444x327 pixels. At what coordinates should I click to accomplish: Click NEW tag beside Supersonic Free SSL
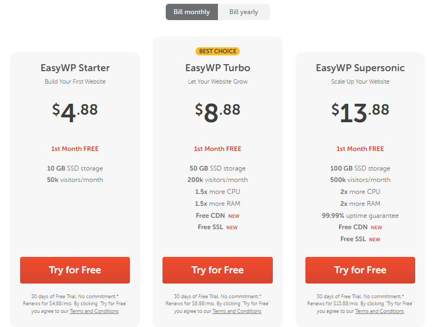pos(374,240)
